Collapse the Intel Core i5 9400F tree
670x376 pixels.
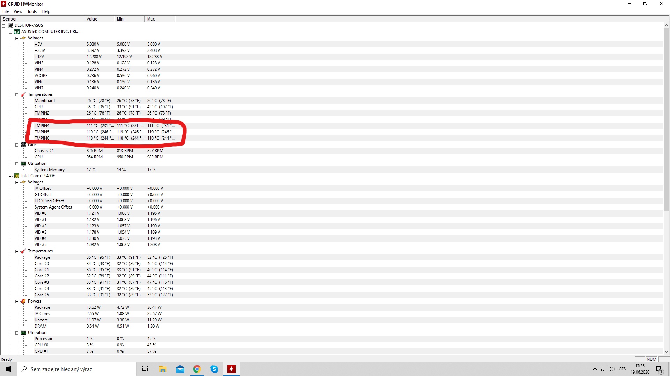10,176
